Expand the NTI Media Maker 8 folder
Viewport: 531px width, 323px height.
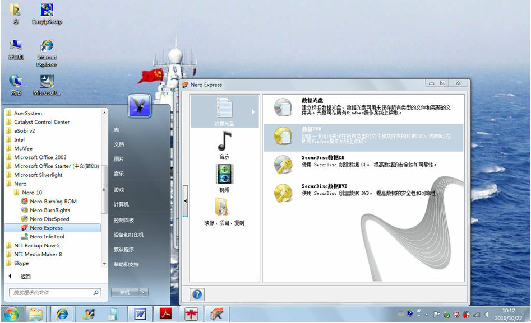tap(38, 254)
